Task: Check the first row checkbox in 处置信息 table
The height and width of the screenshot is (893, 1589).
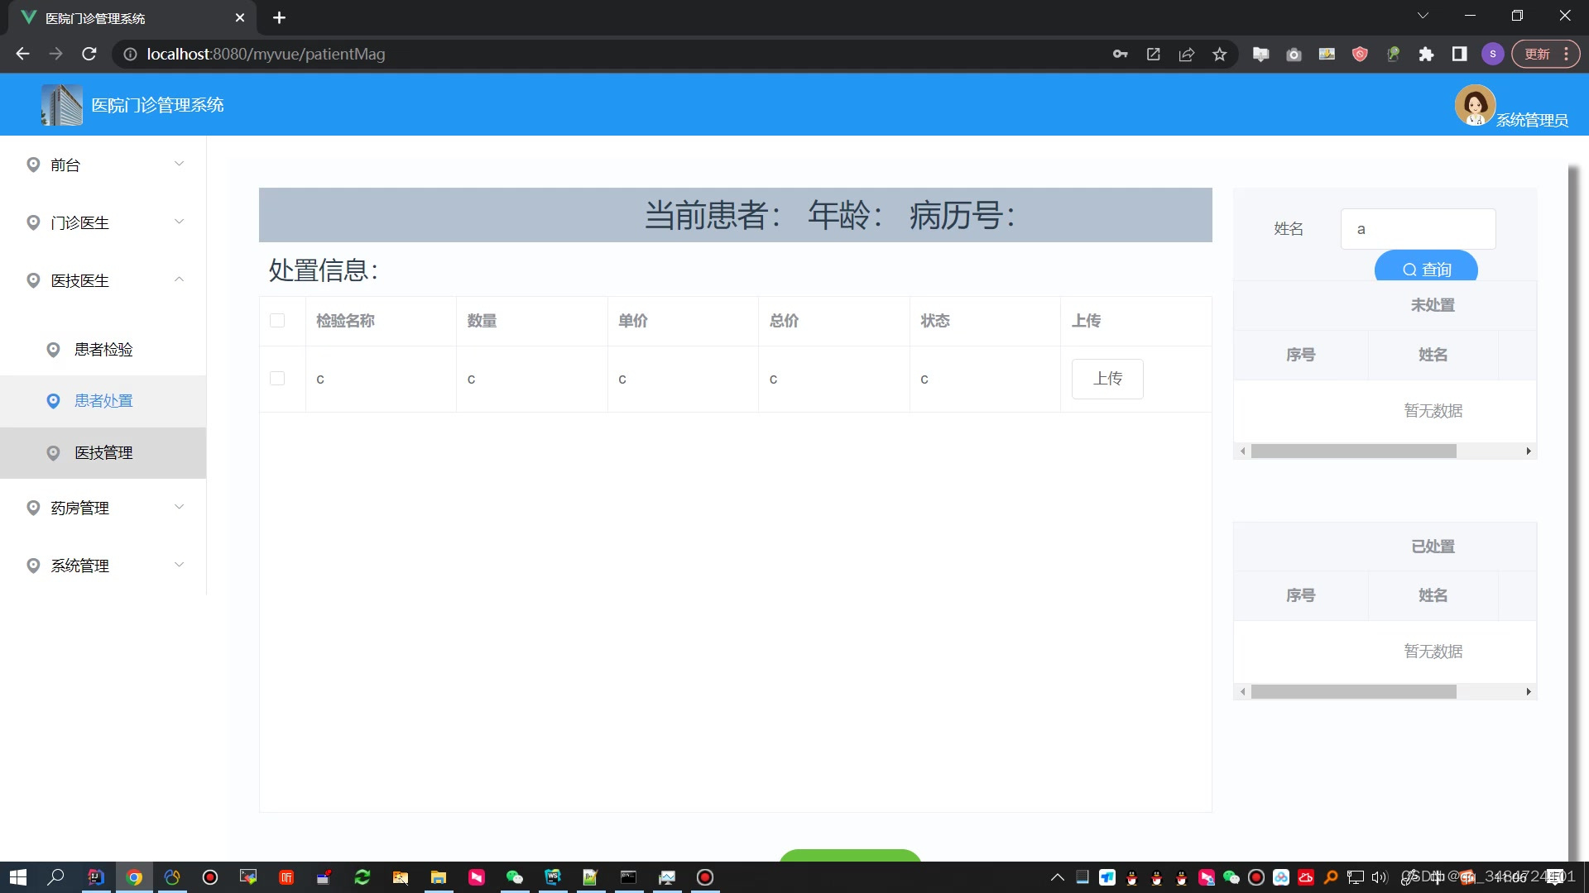Action: pos(277,379)
